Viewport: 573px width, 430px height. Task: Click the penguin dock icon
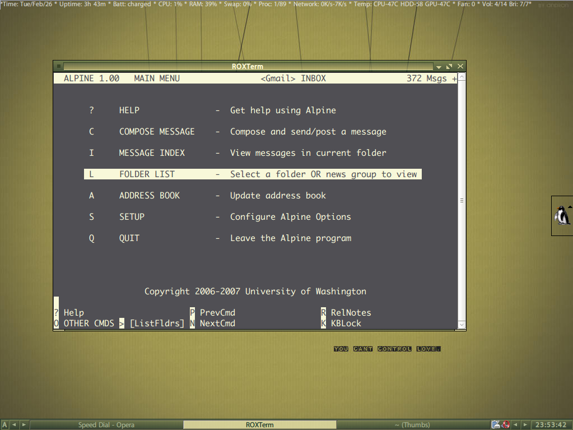tap(562, 215)
